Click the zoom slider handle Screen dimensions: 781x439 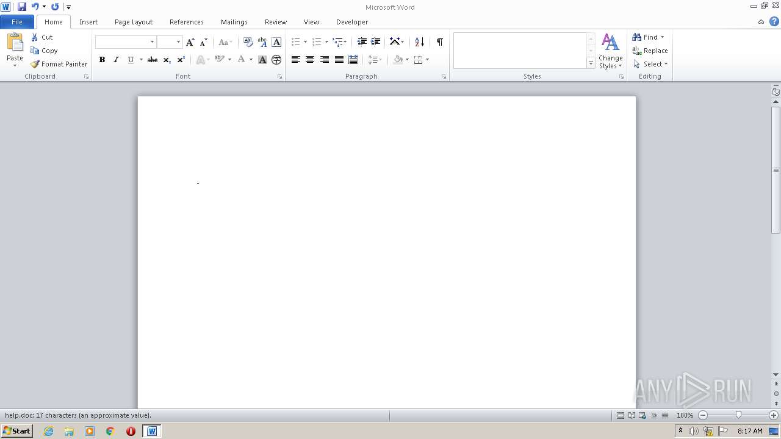[738, 415]
